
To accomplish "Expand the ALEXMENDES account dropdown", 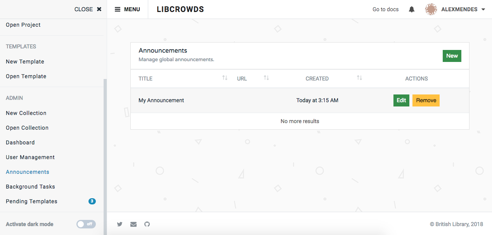I will coord(484,9).
